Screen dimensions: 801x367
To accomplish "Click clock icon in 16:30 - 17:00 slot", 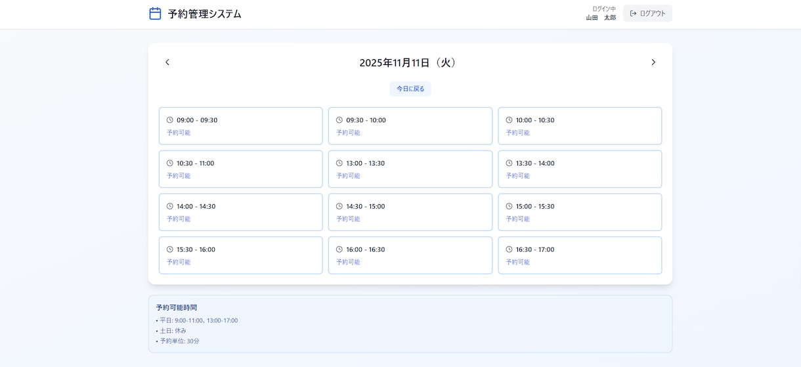I will pos(509,249).
